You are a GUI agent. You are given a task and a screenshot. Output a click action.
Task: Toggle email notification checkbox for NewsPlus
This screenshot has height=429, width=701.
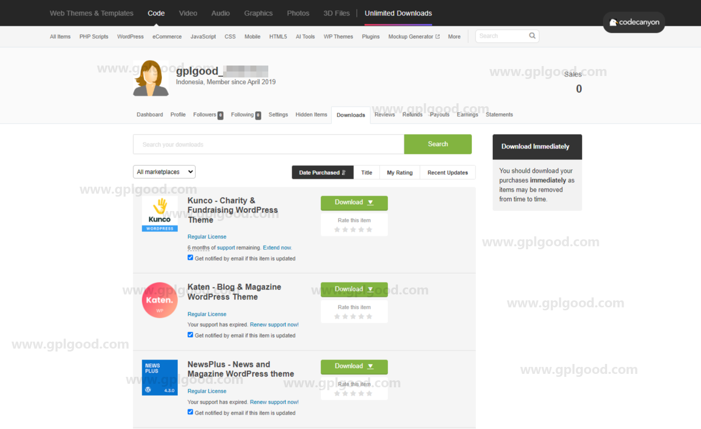tap(190, 412)
